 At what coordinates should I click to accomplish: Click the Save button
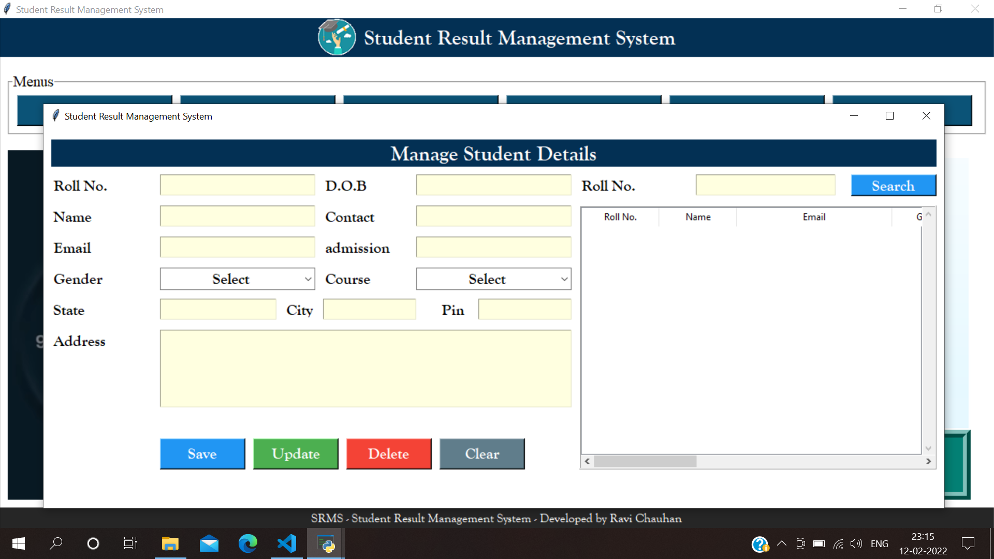click(202, 453)
